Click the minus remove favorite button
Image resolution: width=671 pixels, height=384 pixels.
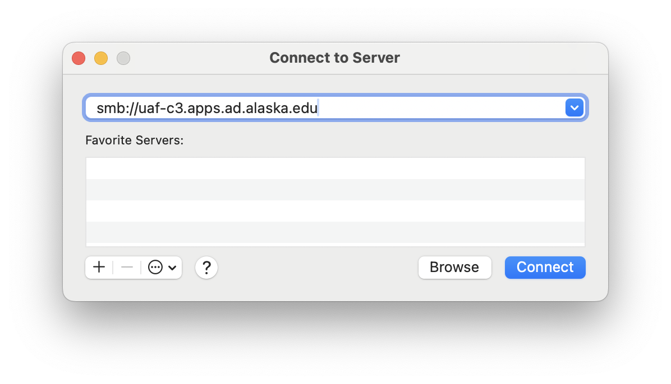click(127, 268)
